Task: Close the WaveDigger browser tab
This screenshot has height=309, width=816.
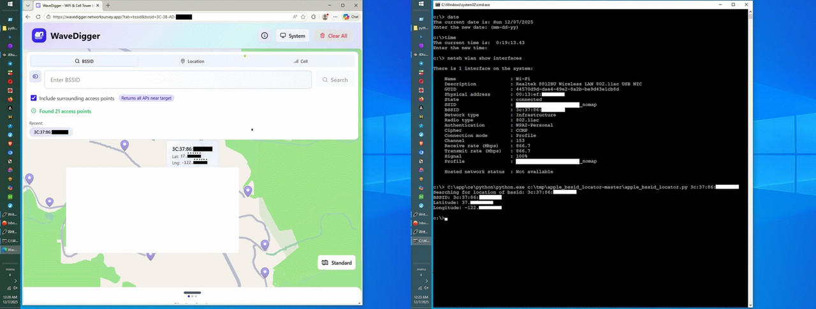Action: (98, 5)
